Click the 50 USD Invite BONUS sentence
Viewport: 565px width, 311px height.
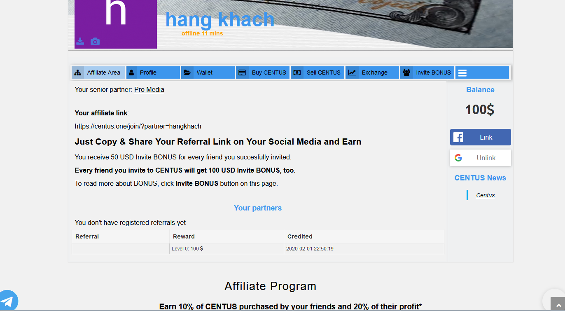(183, 157)
